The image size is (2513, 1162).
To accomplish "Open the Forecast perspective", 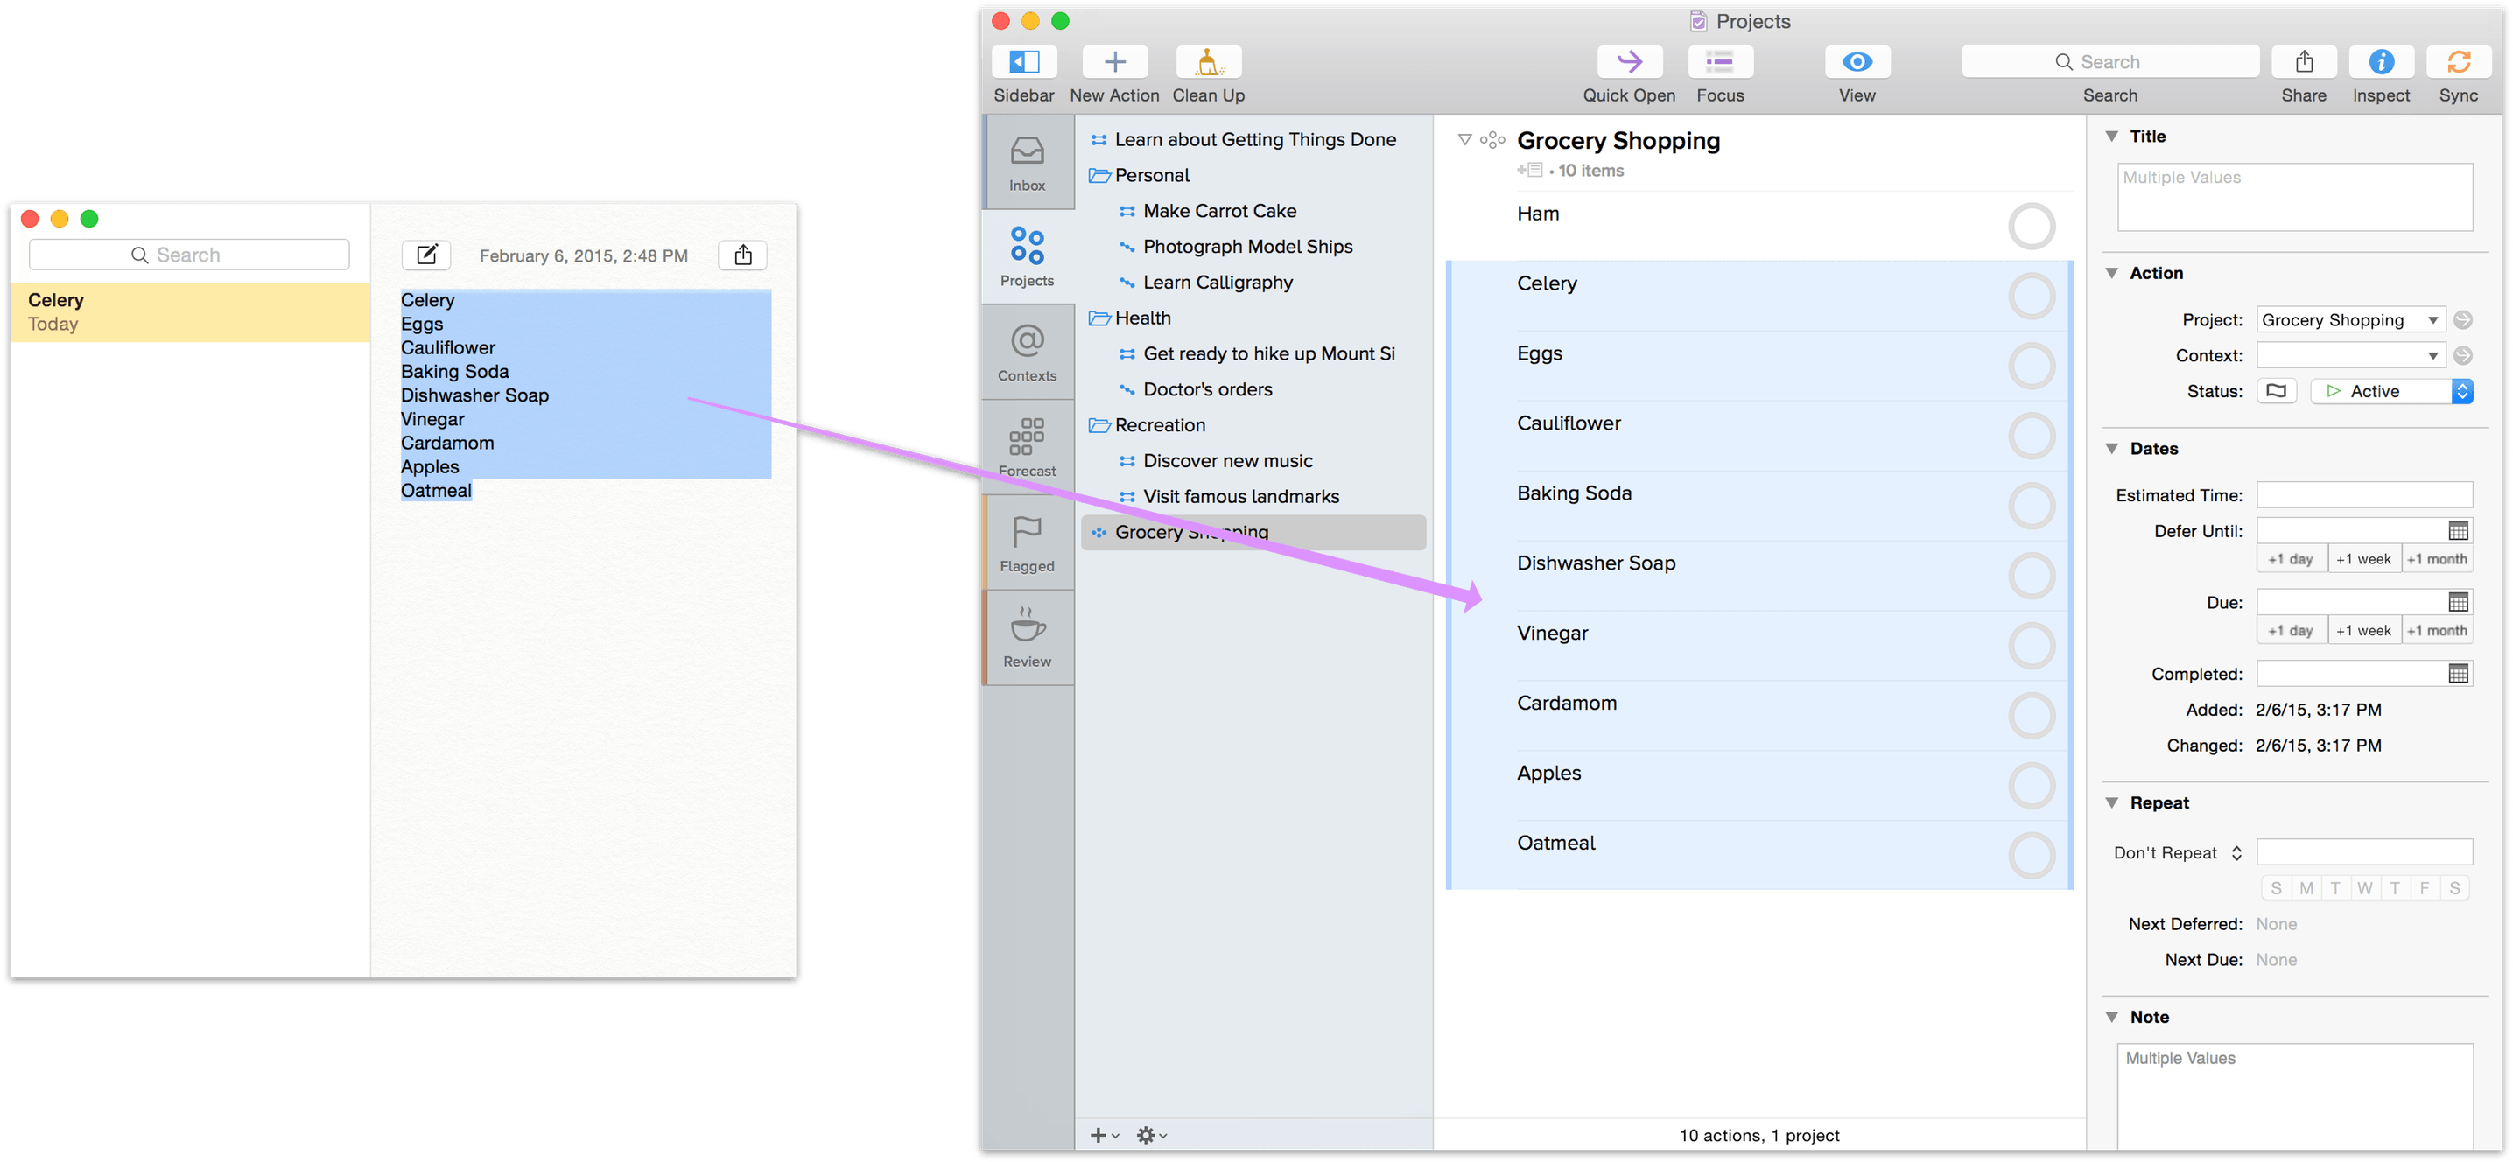I will pos(1028,447).
